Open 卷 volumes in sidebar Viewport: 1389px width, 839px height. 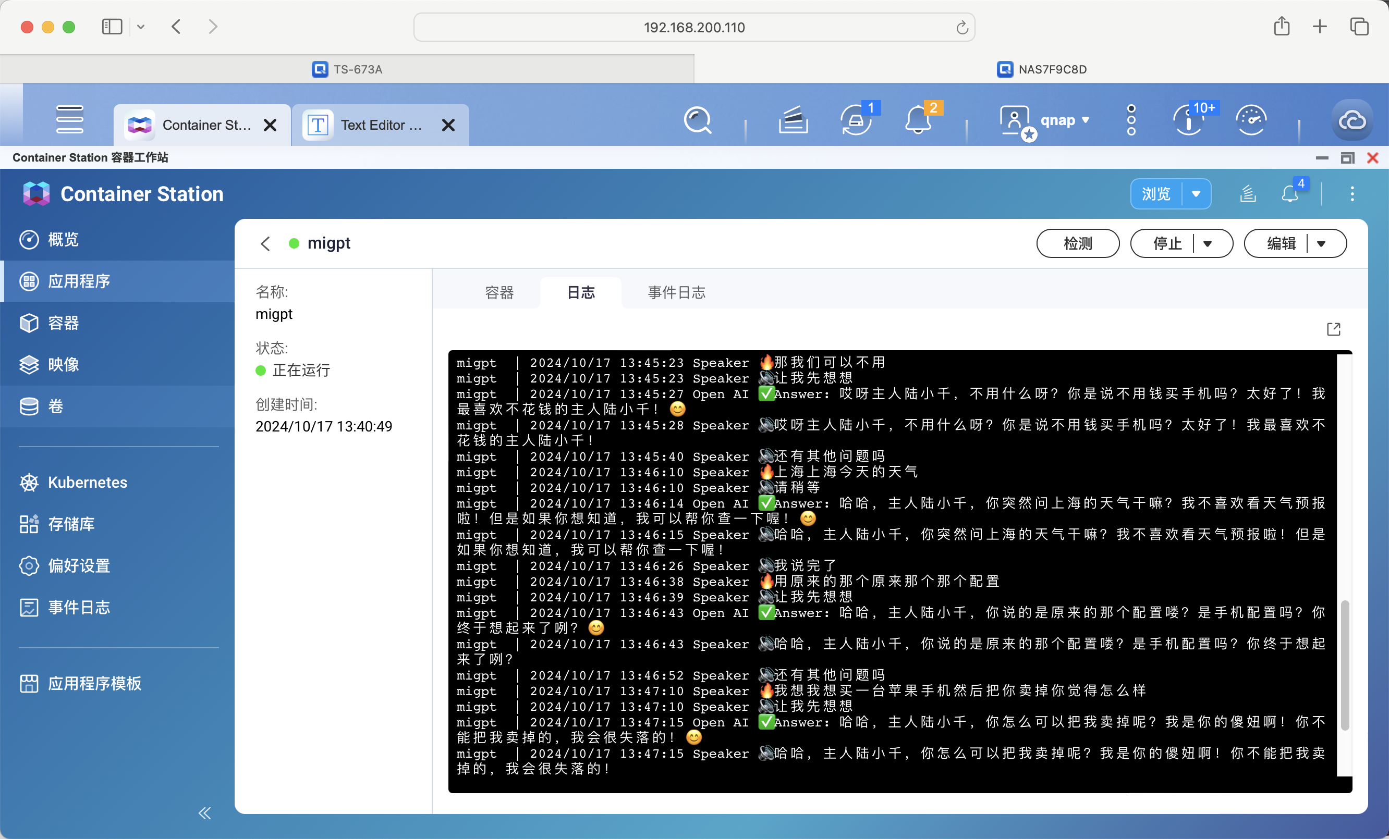tap(117, 406)
